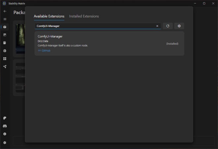
Task: Maximize the Stability Matrix window
Action: click(x=204, y=3)
